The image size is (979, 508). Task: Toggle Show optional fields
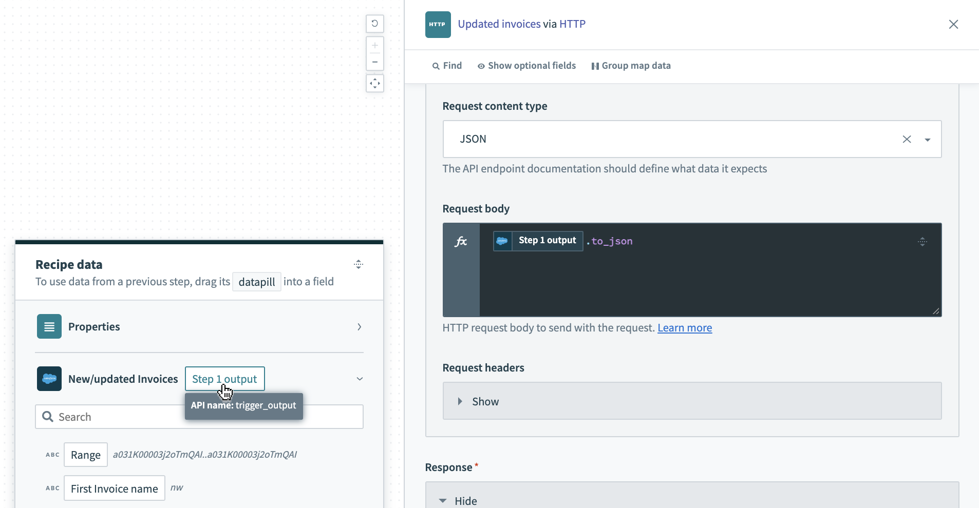coord(526,66)
